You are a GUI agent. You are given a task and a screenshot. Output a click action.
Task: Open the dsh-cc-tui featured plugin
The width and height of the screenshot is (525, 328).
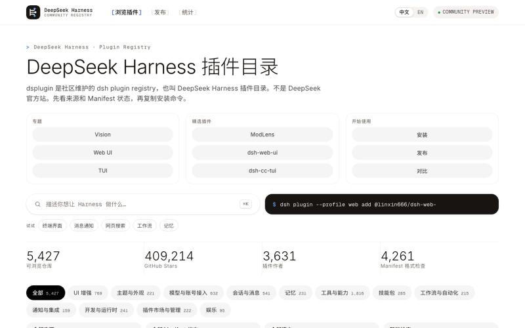pos(262,171)
